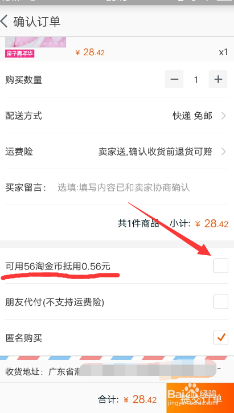Decrease quantity with the minus button
Image resolution: width=234 pixels, height=413 pixels.
tap(174, 79)
